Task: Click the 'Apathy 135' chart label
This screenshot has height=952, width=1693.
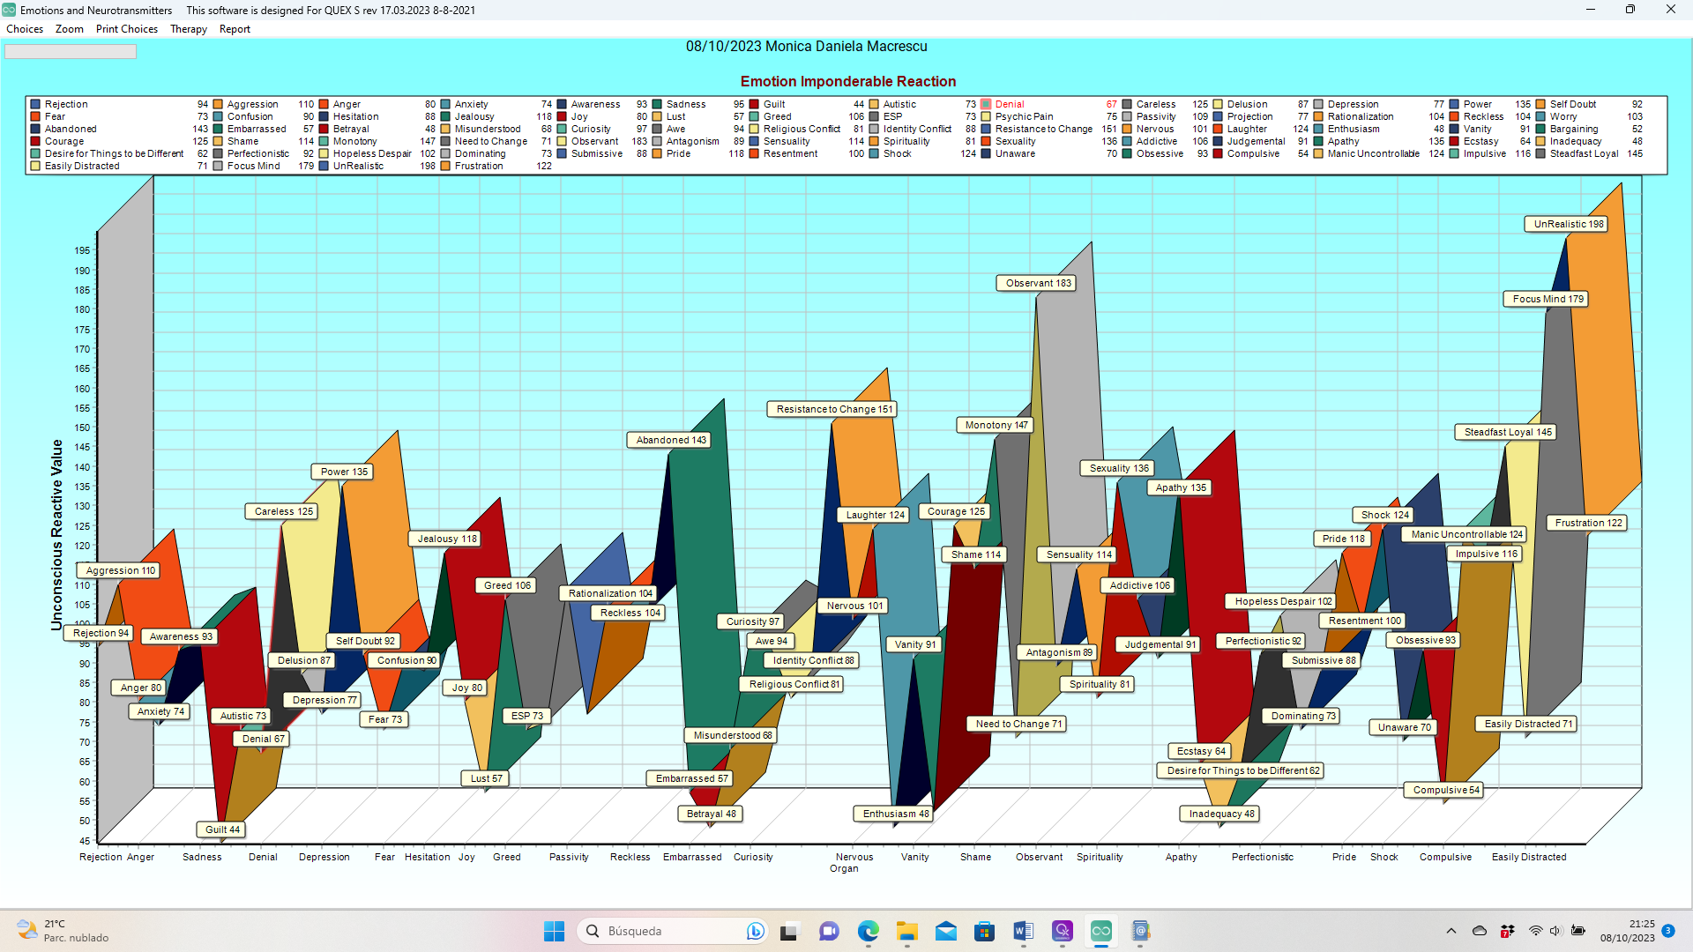Action: tap(1181, 487)
